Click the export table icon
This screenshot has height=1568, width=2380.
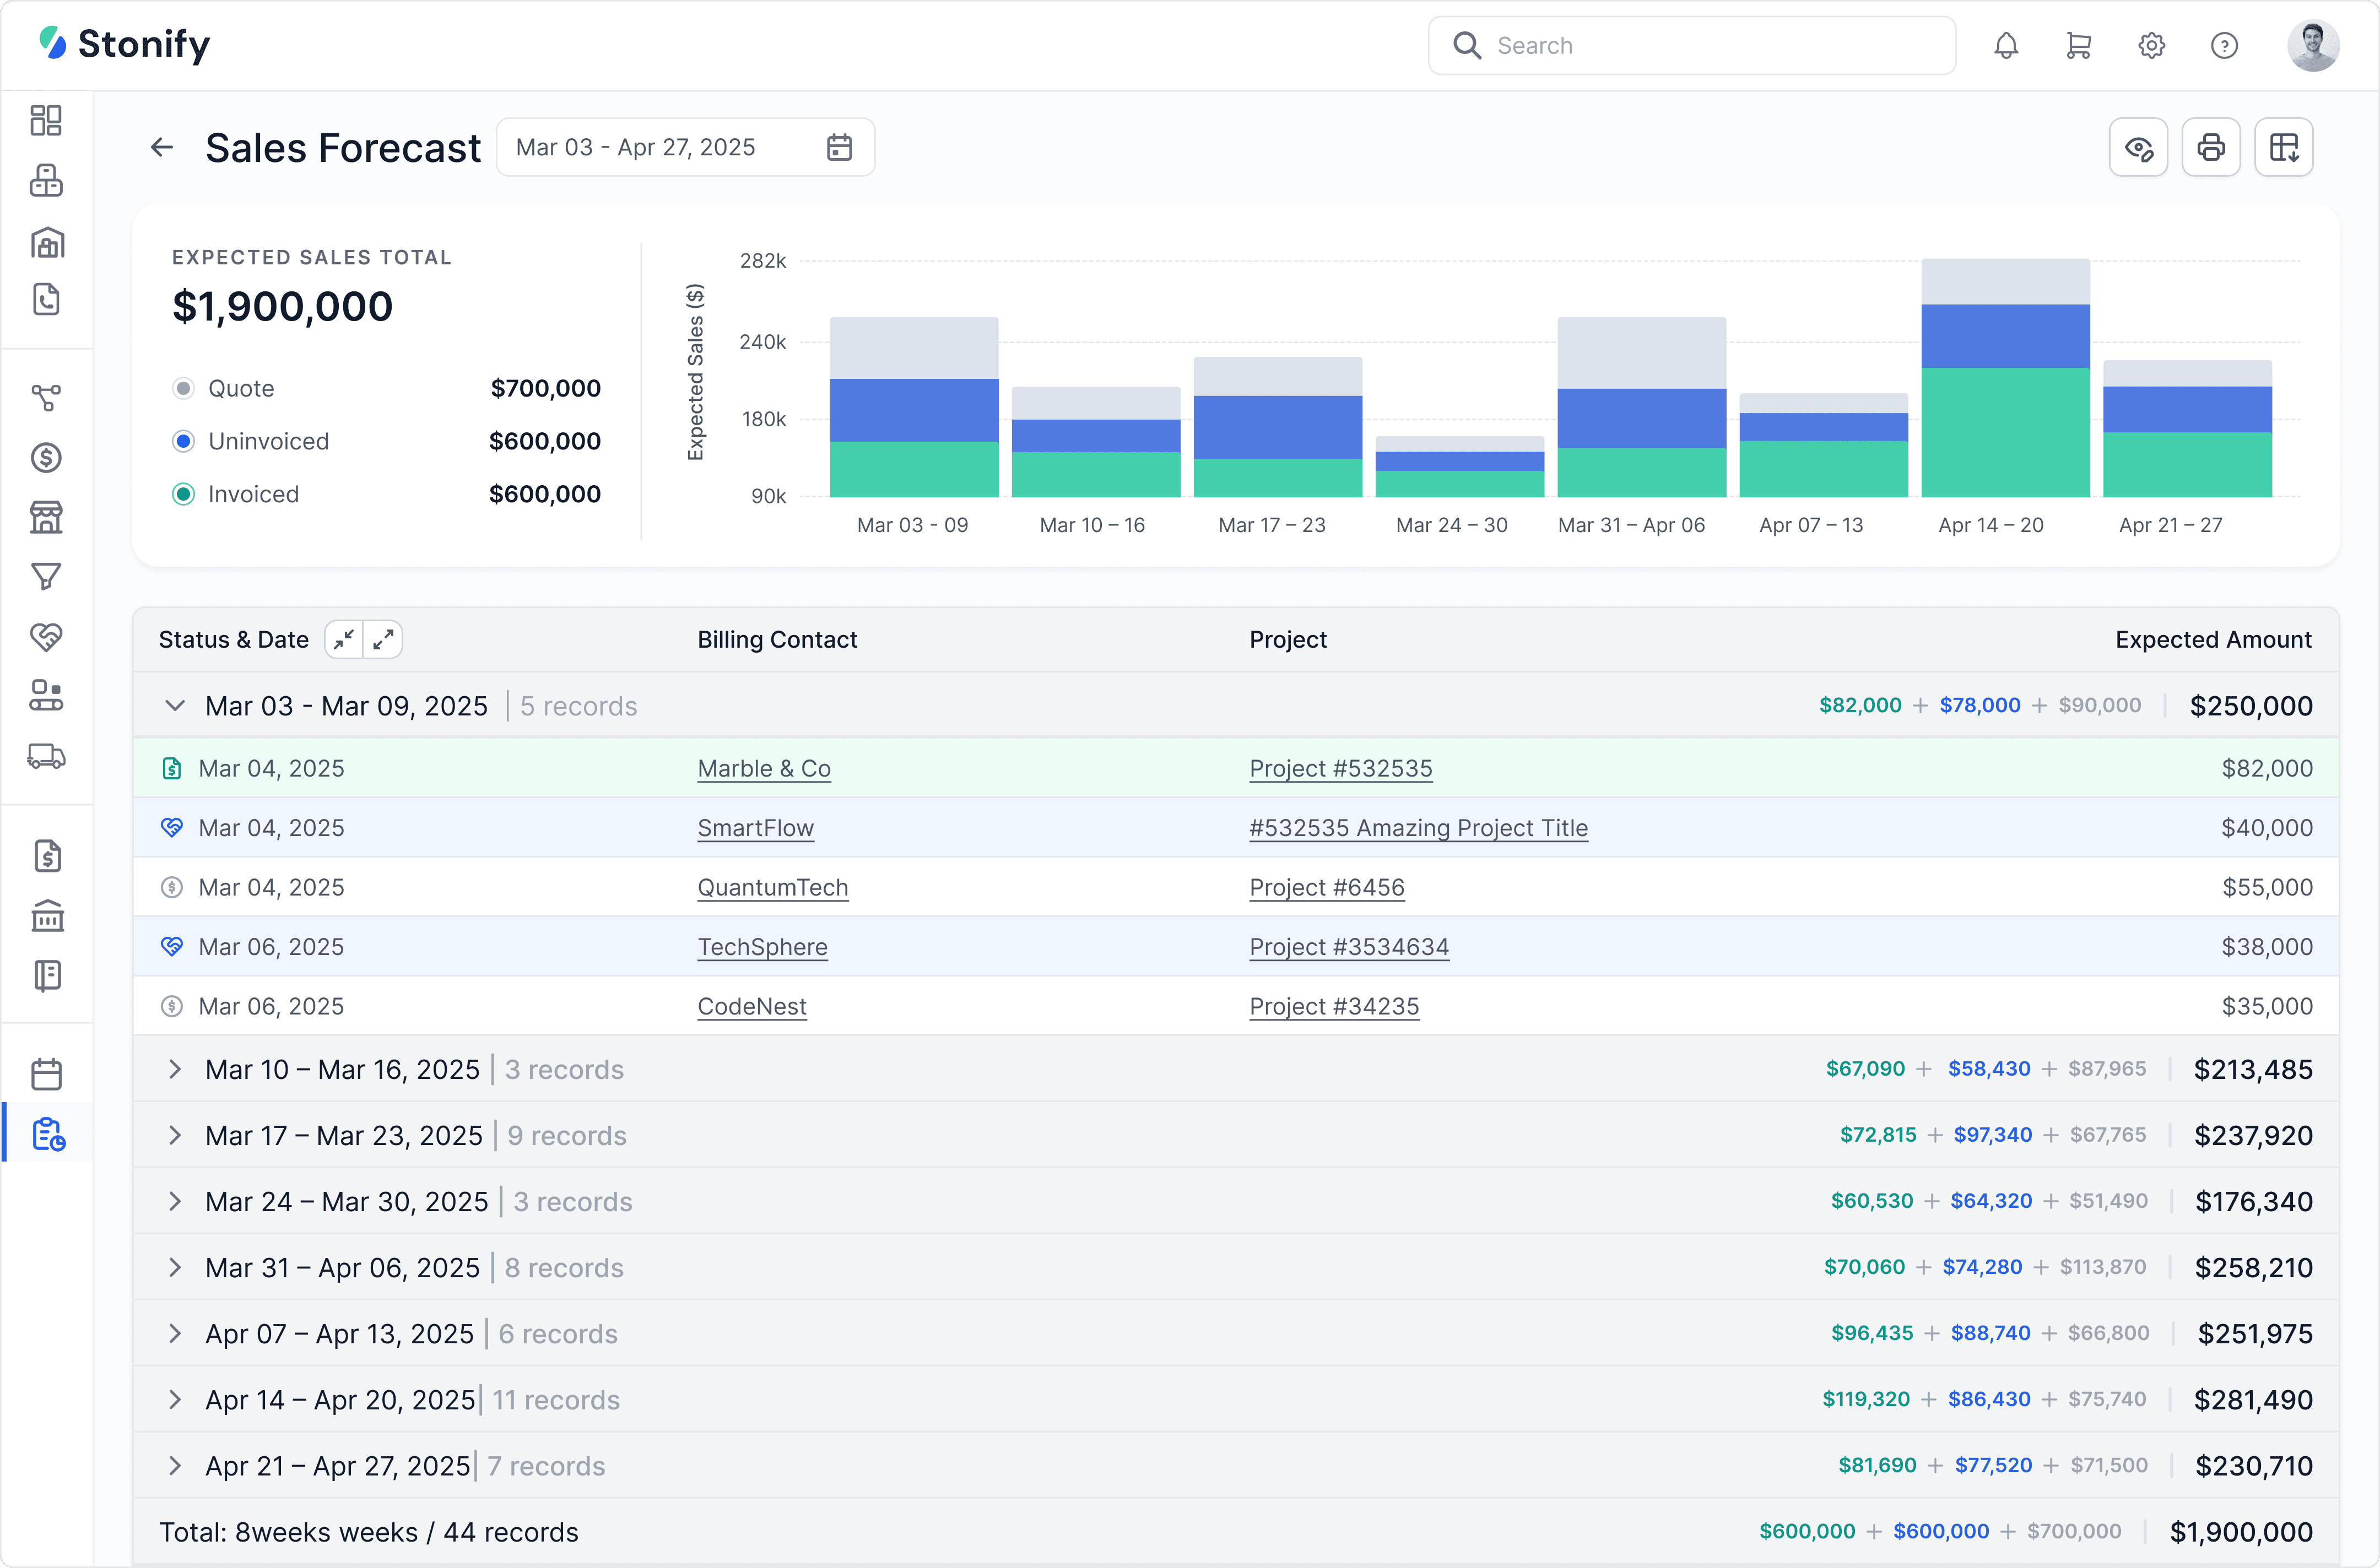click(2283, 148)
